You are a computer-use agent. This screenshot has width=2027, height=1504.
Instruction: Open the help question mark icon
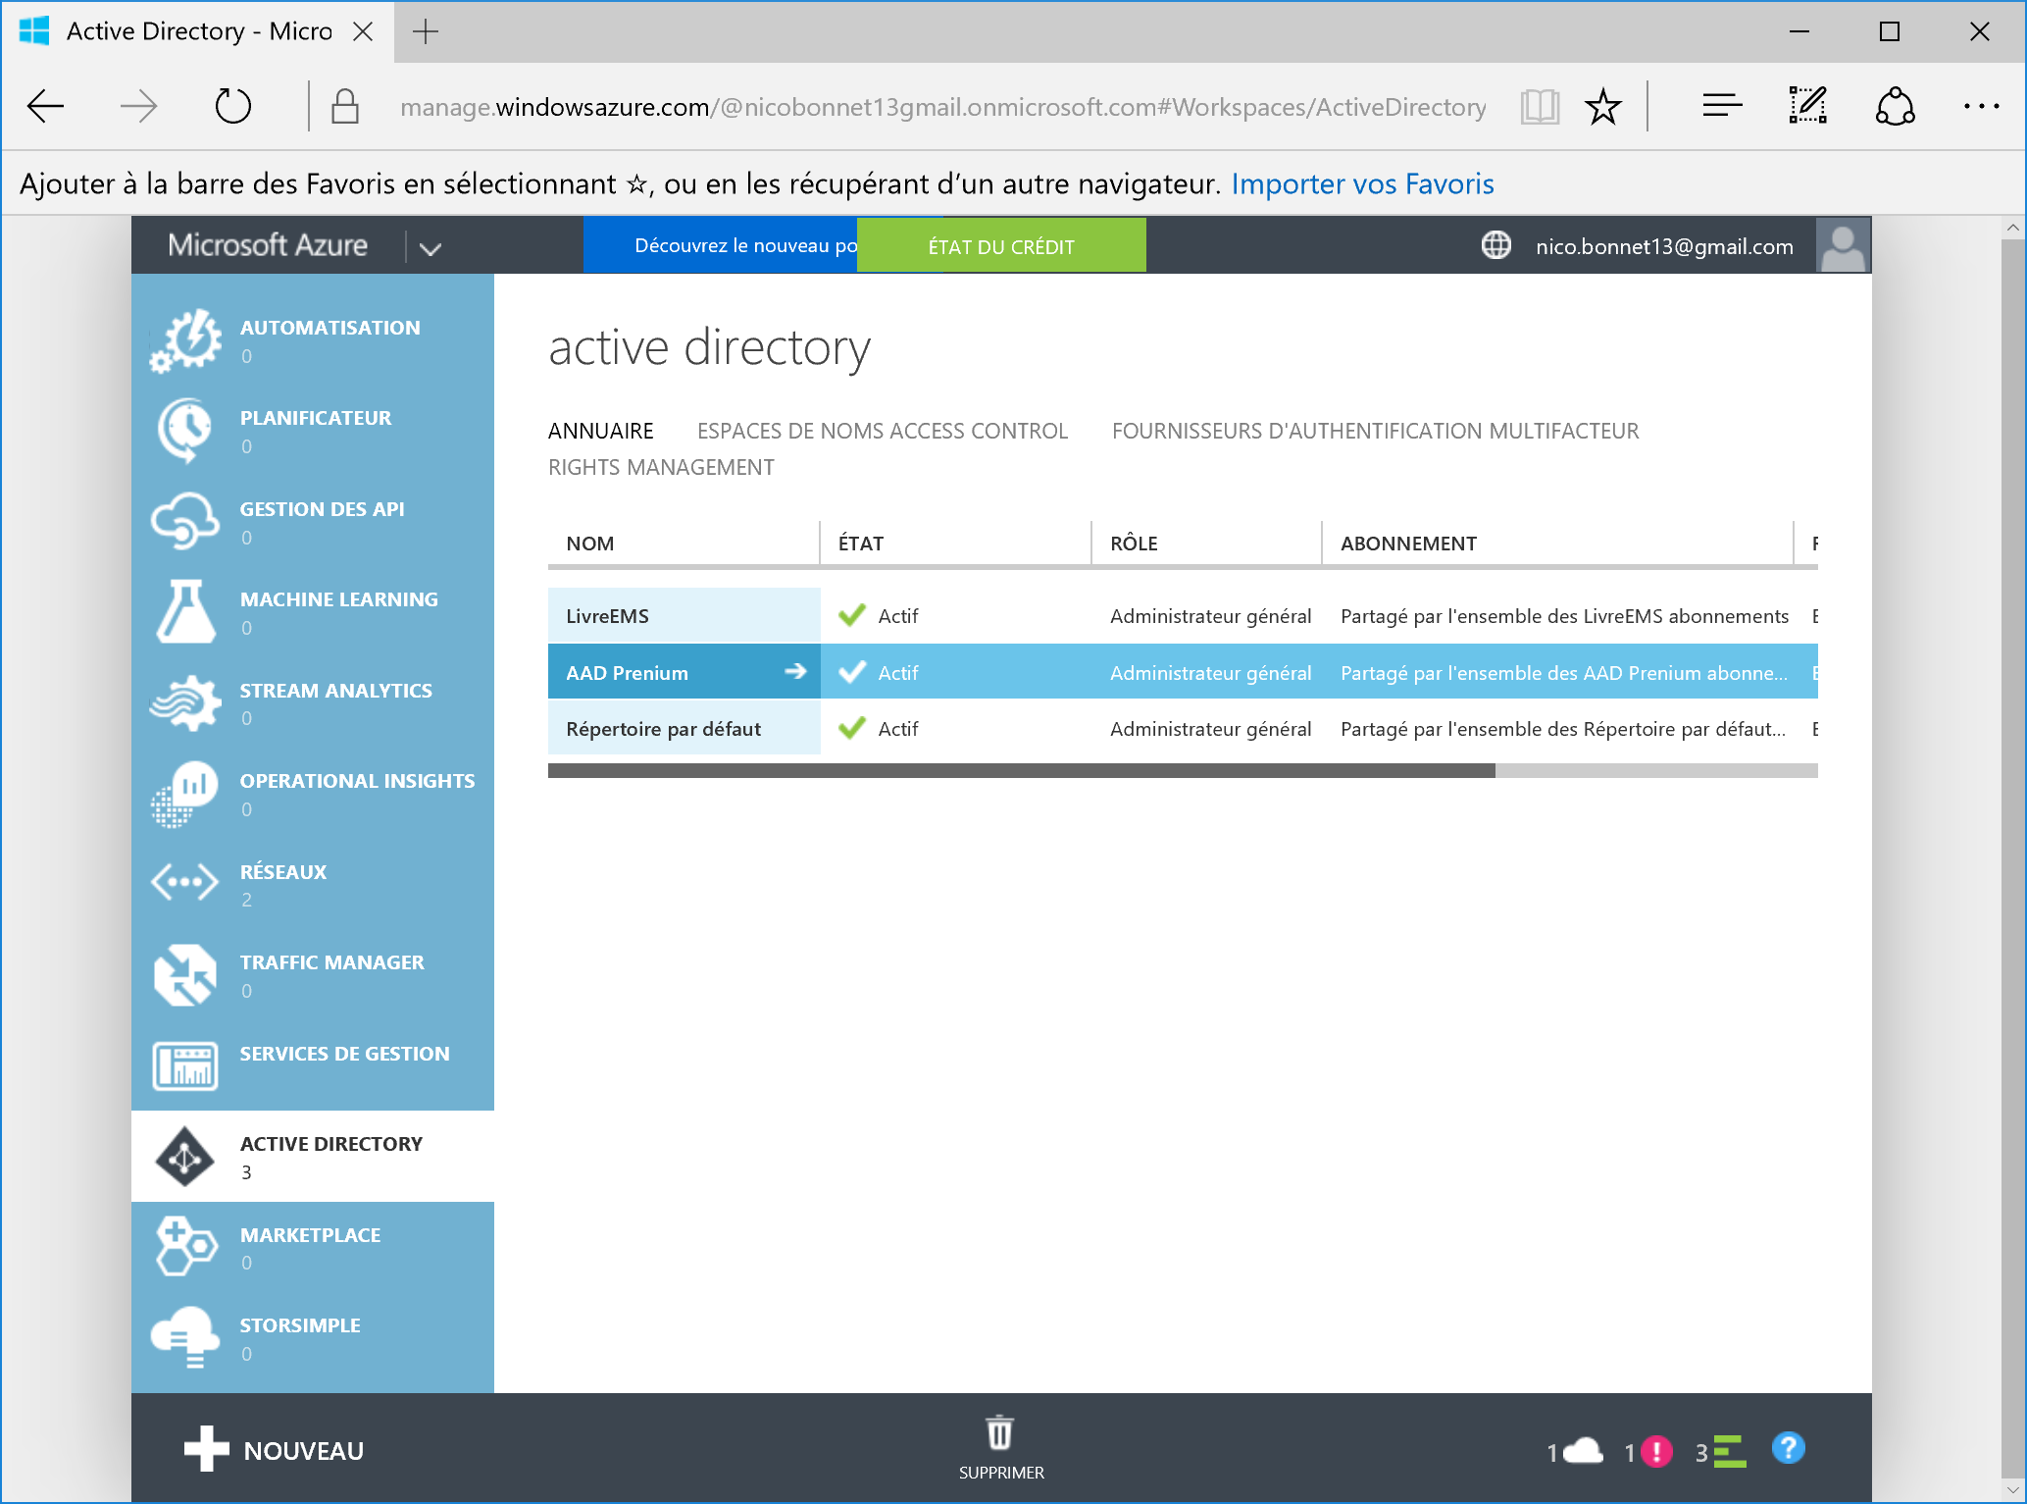(x=1788, y=1448)
